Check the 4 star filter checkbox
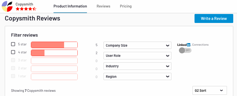 pos(13,52)
